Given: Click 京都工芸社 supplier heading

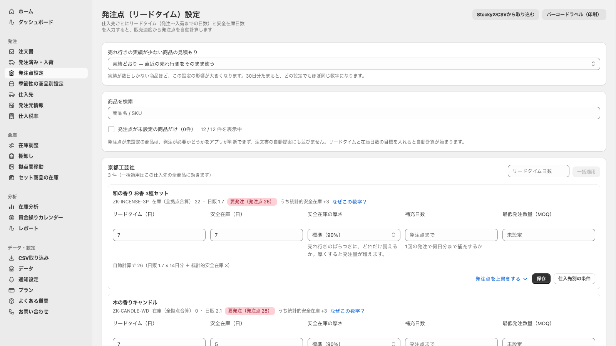Looking at the screenshot, I should point(121,168).
